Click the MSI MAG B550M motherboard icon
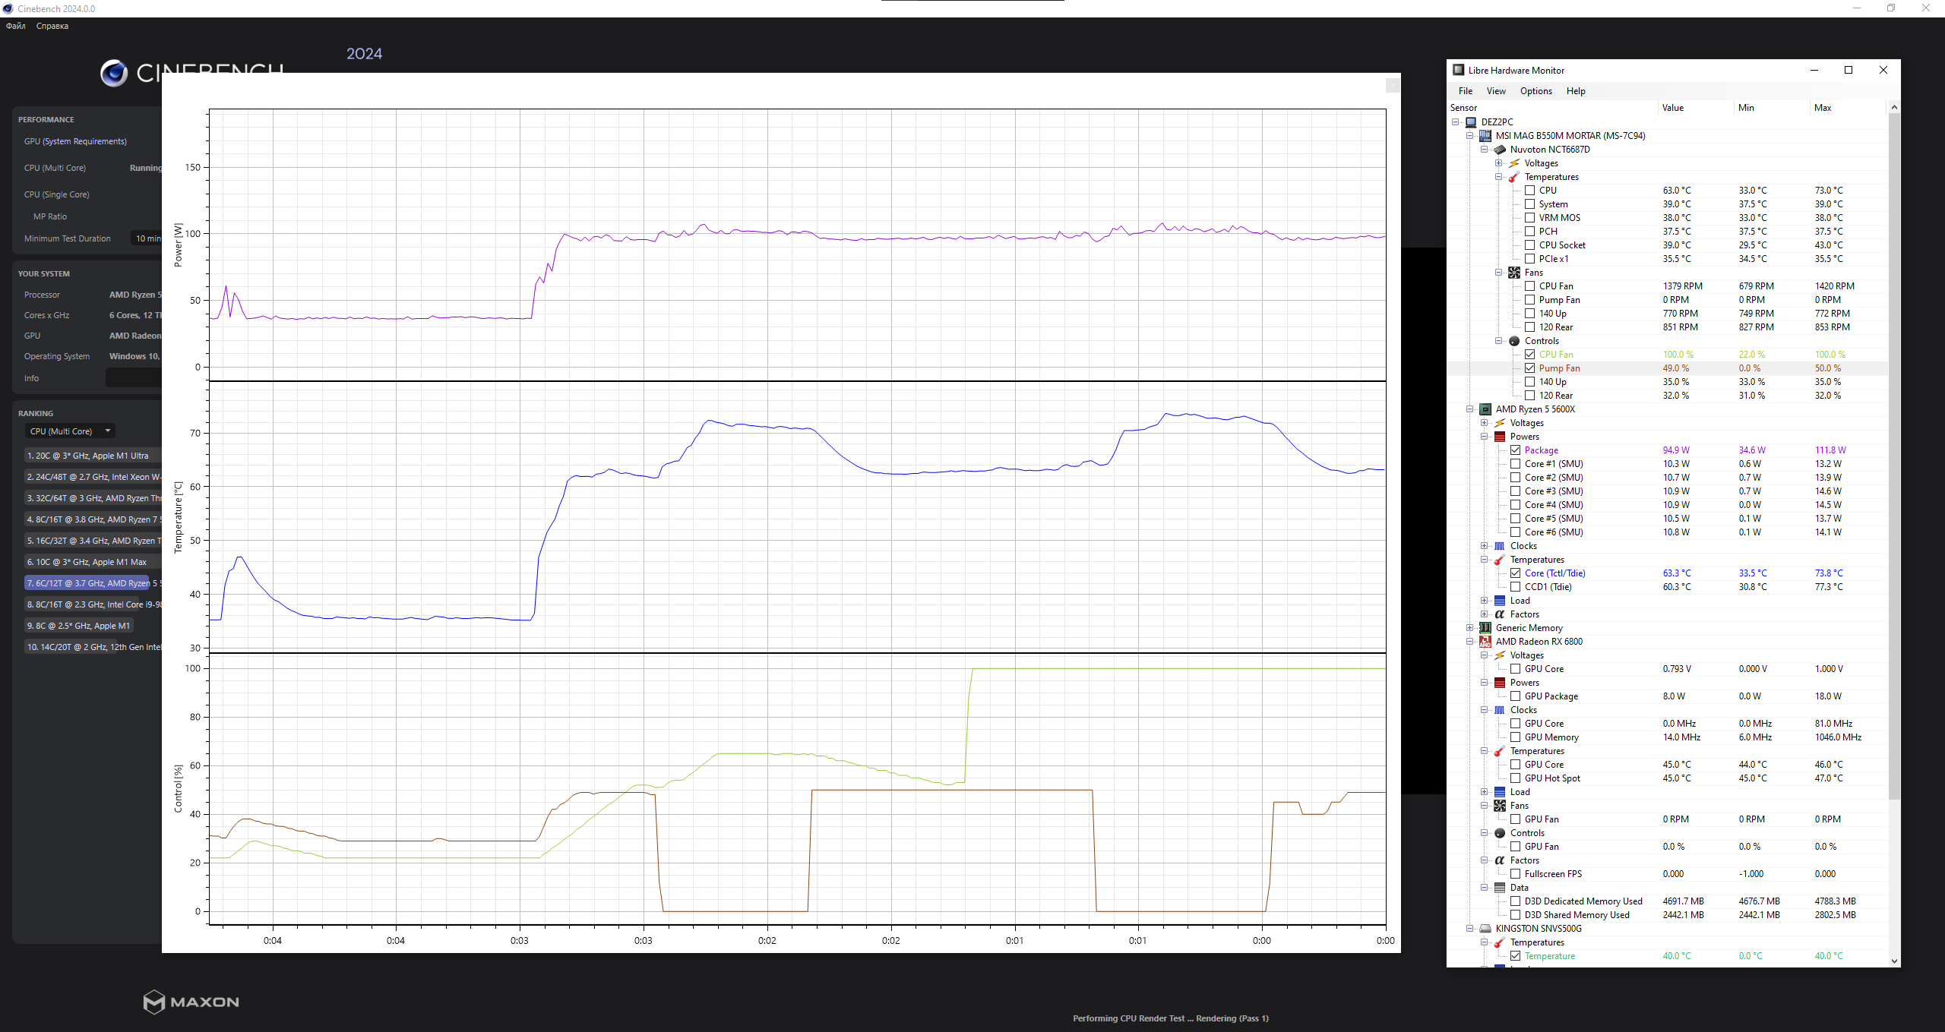 1485,136
